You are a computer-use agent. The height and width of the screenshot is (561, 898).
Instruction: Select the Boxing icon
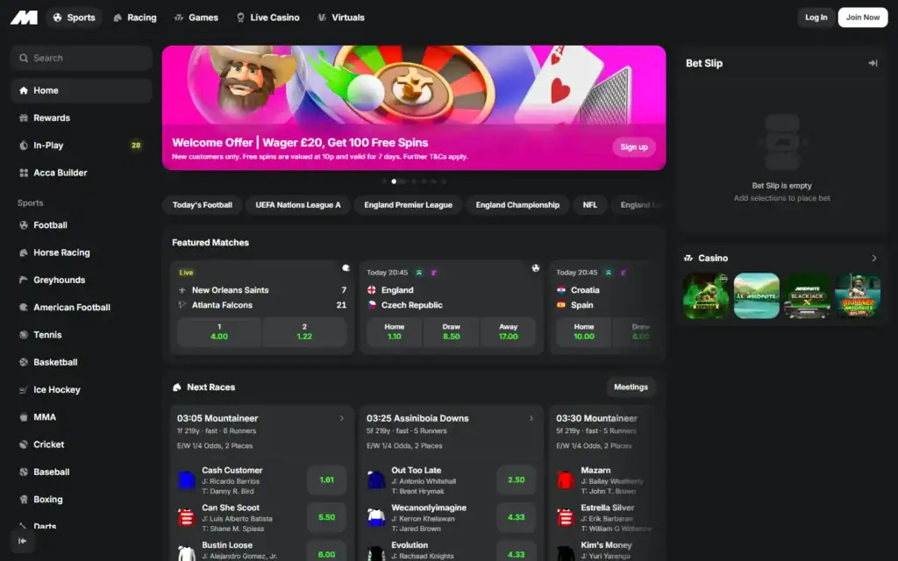[24, 499]
